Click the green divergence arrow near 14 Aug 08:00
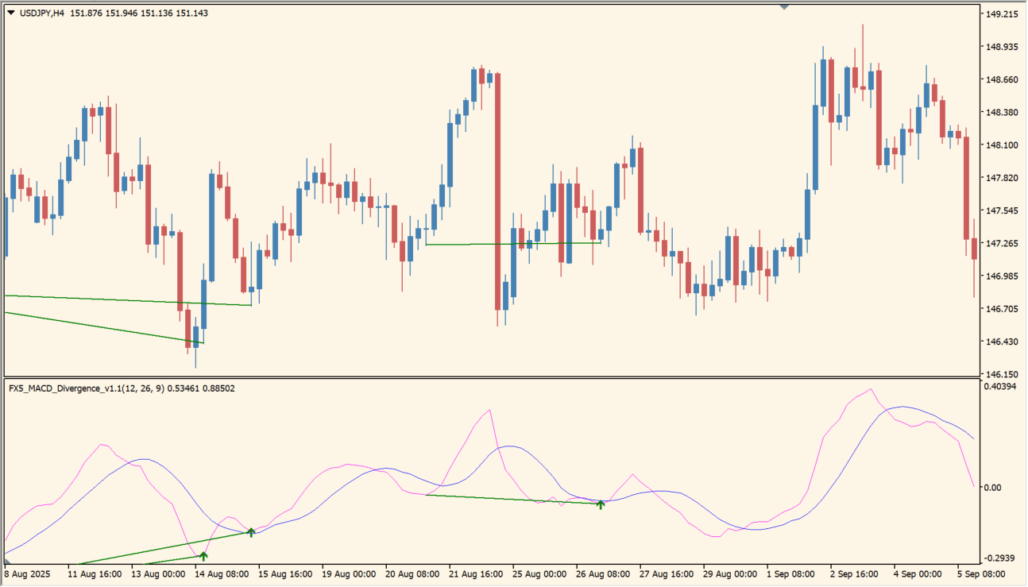1028x587 pixels. [x=203, y=556]
